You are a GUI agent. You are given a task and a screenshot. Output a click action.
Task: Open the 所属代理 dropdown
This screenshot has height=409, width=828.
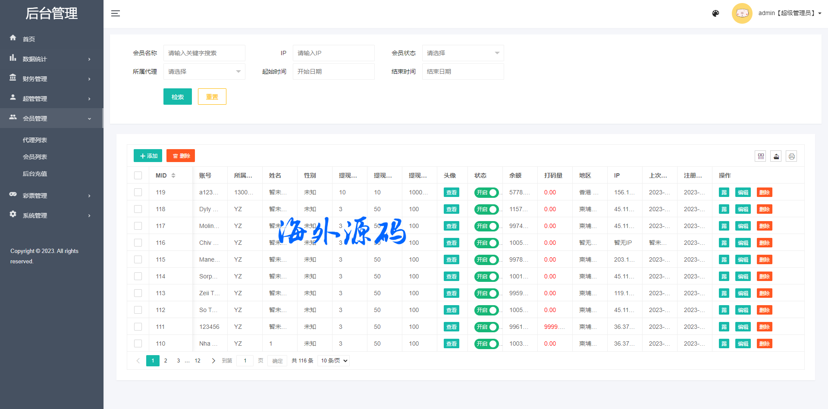(x=204, y=72)
